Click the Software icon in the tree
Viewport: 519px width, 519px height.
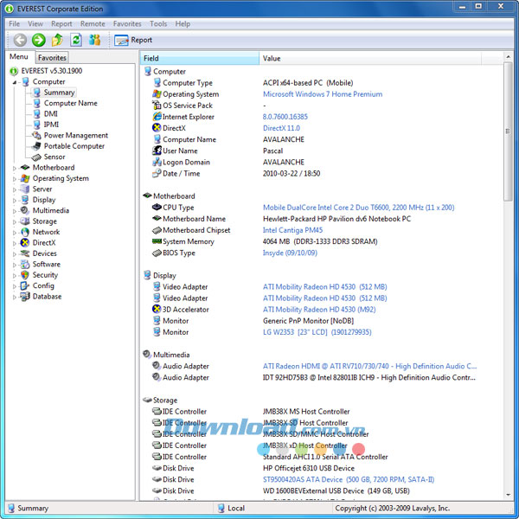coord(25,264)
